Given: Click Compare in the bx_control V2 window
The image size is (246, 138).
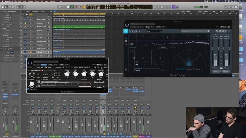Looking at the screenshot, I should tap(44, 65).
